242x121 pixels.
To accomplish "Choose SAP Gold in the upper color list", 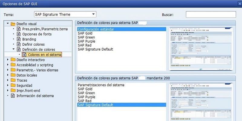I will pyautogui.click(x=85, y=33).
